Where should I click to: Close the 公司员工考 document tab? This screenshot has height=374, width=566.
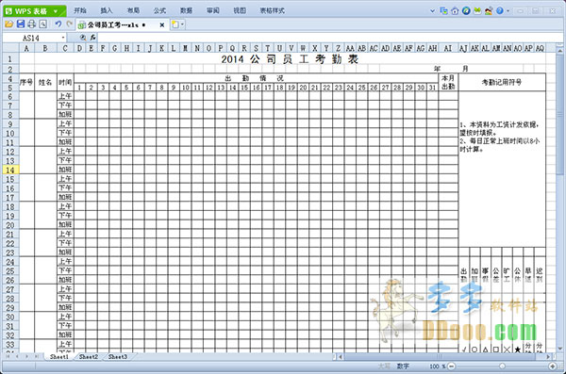(x=162, y=24)
